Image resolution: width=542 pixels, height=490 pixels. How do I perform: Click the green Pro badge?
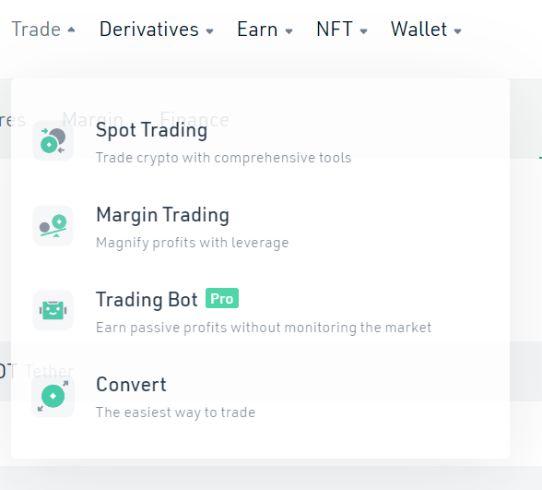click(222, 298)
